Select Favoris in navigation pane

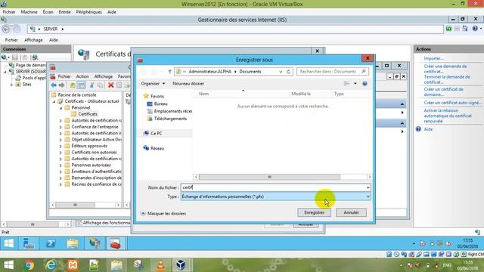(157, 96)
